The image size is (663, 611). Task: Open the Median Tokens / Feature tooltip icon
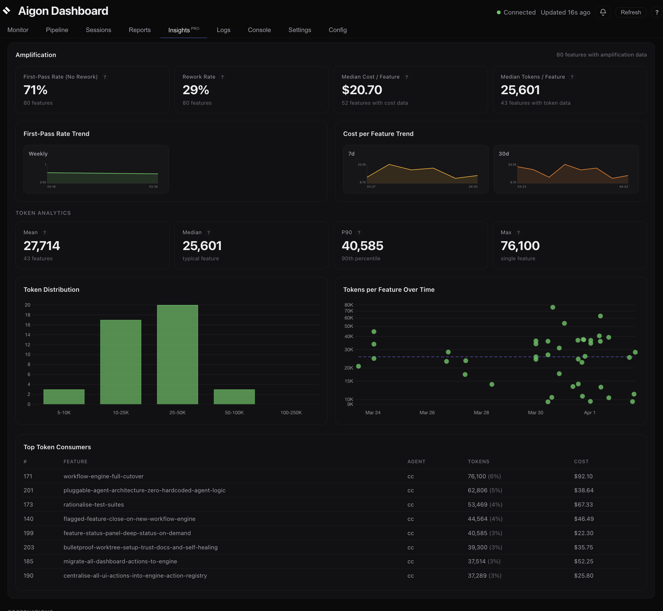(572, 77)
